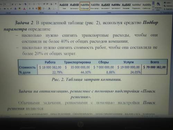Open the bullets library dropdown arrow
This screenshot has height=130, width=173.
tap(32, 4)
